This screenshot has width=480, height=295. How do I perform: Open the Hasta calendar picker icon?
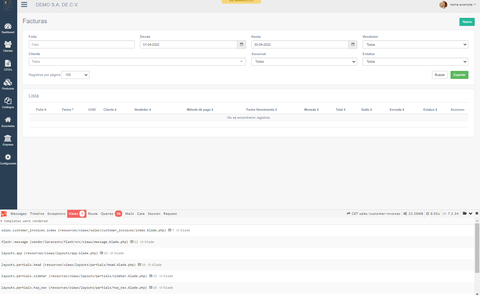pos(353,44)
